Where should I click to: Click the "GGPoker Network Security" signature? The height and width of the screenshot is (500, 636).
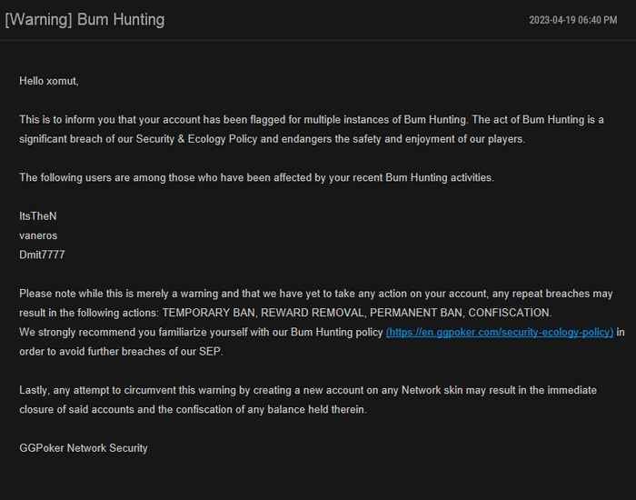84,448
